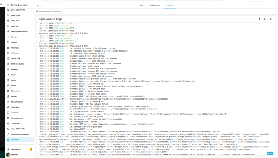Open the Calendrier icon
The image size is (278, 158).
click(x=8, y=53)
